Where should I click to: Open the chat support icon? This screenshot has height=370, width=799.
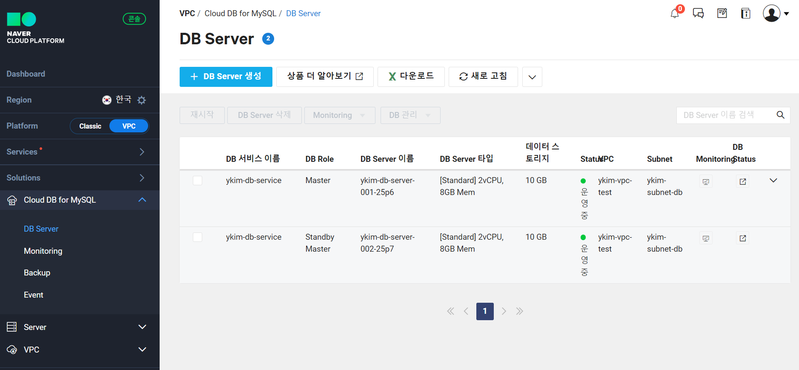[698, 13]
